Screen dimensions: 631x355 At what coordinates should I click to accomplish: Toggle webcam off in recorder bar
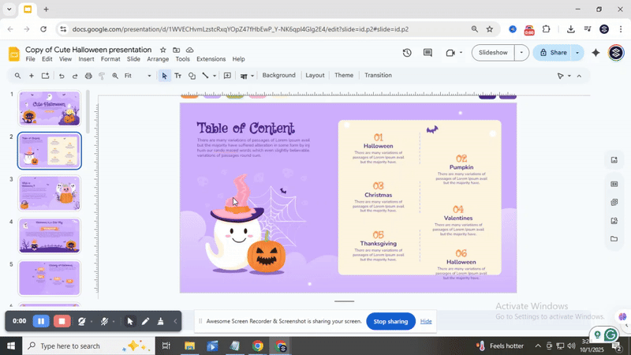click(83, 321)
